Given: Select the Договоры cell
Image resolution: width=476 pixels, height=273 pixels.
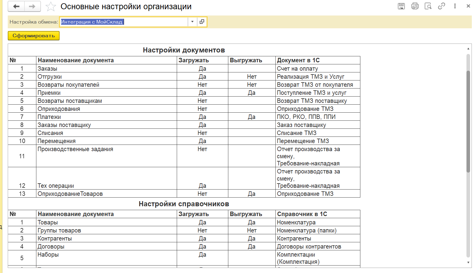Looking at the screenshot, I should coord(106,246).
